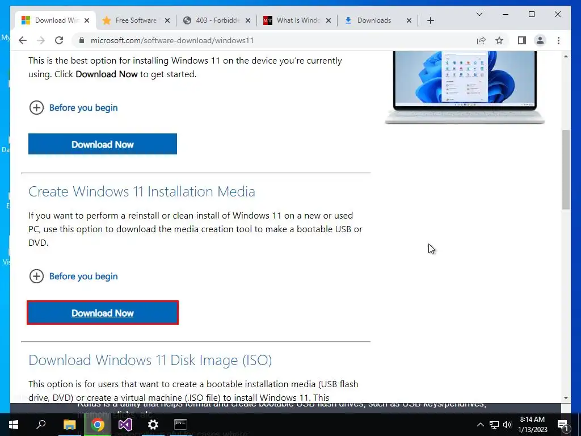The width and height of the screenshot is (581, 436).
Task: Close the What Is Windows tab
Action: (x=329, y=20)
